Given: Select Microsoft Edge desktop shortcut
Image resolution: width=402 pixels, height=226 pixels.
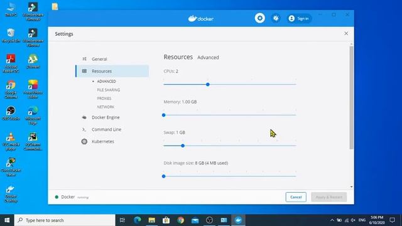Looking at the screenshot, I should [x=33, y=116].
